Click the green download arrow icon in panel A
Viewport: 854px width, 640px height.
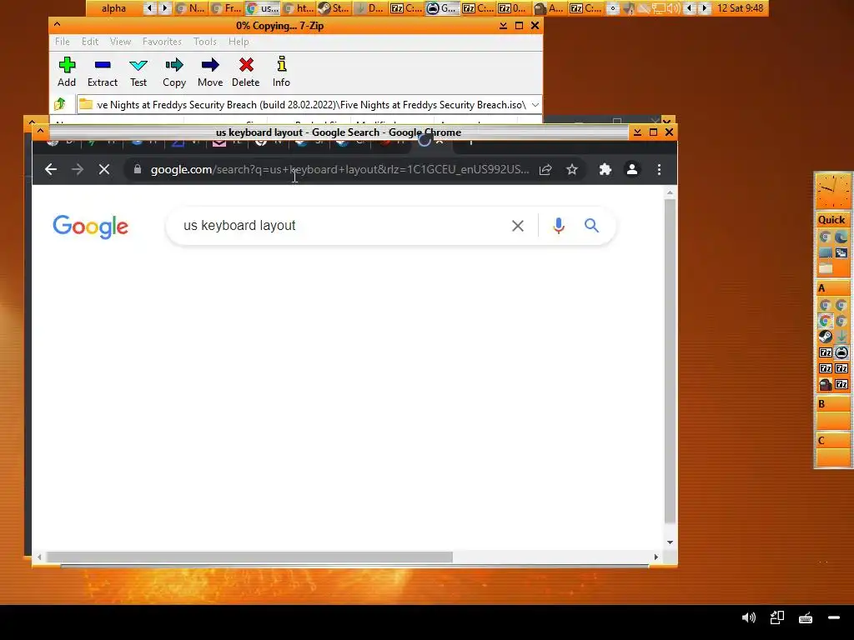click(x=841, y=337)
